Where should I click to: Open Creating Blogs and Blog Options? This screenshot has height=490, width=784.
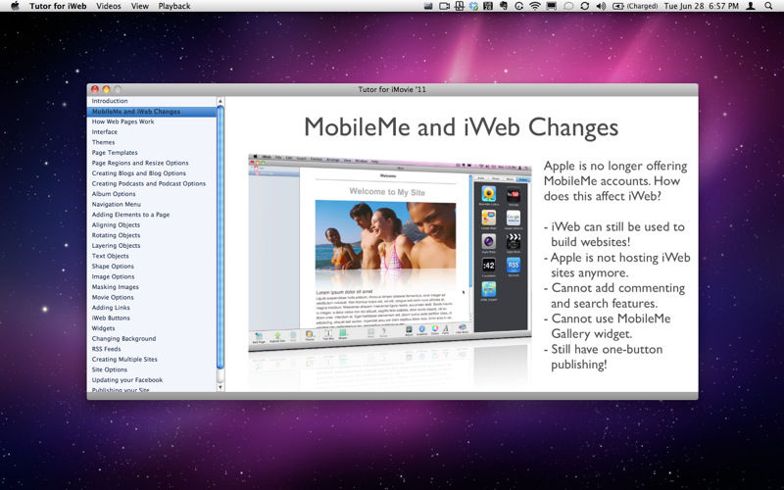152,173
